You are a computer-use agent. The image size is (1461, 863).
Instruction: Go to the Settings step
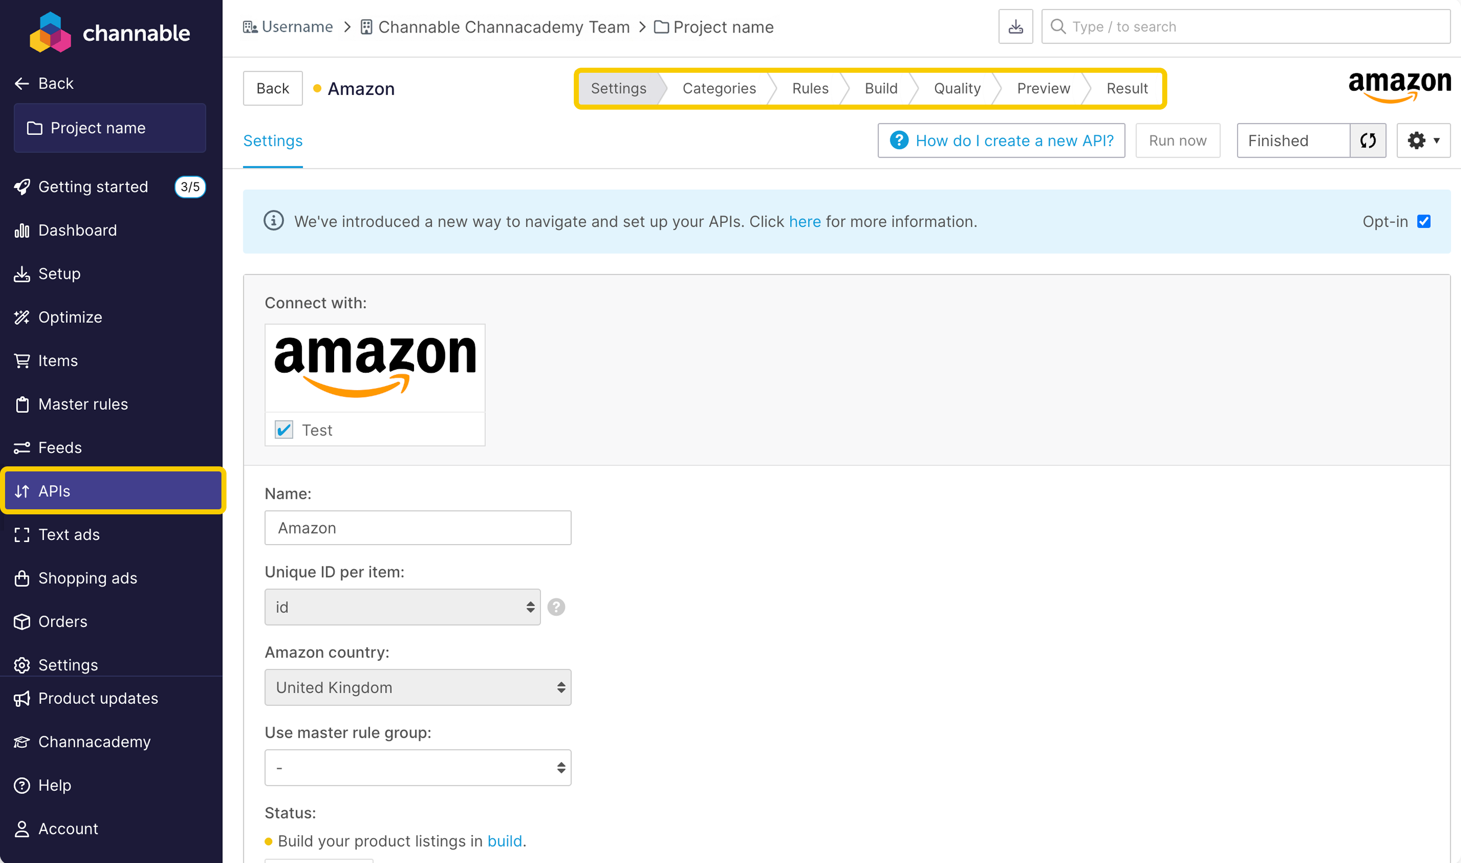[619, 88]
